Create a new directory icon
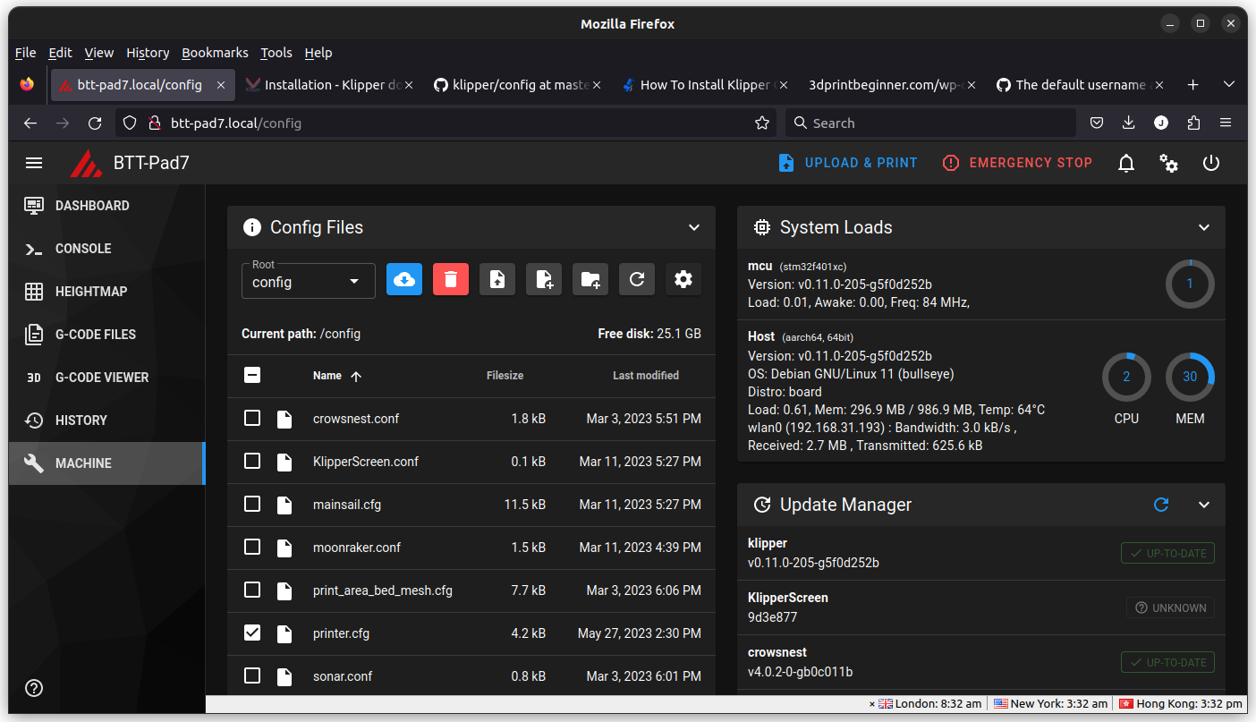The width and height of the screenshot is (1256, 722). 590,280
